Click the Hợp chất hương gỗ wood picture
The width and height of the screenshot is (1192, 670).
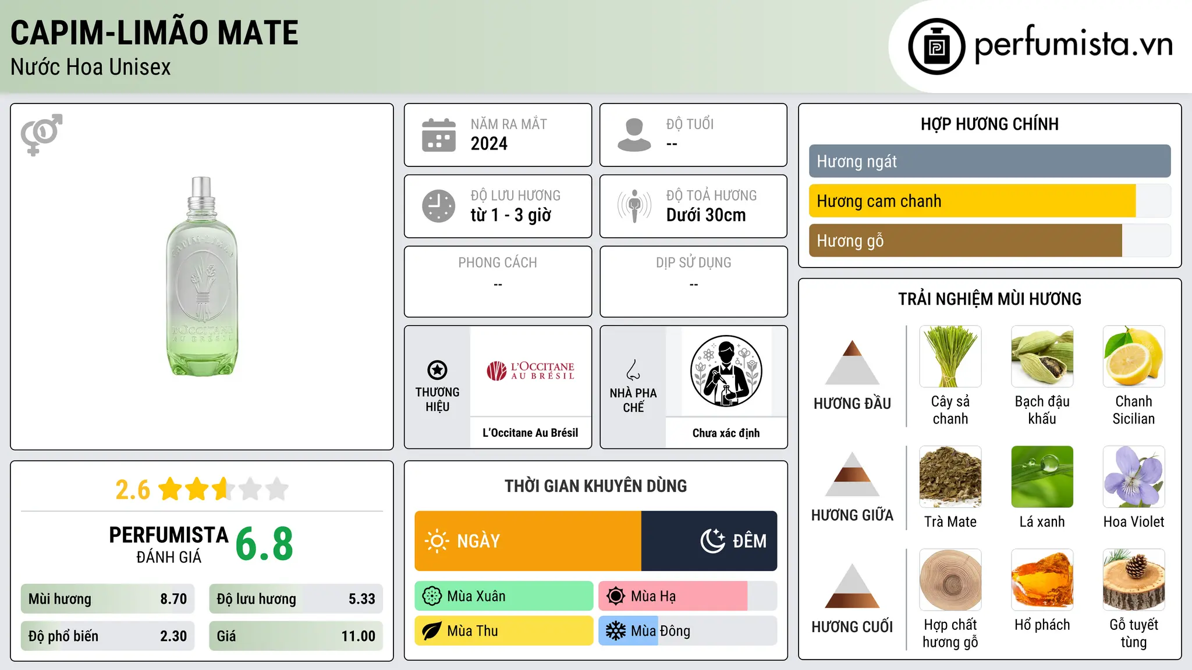(950, 580)
